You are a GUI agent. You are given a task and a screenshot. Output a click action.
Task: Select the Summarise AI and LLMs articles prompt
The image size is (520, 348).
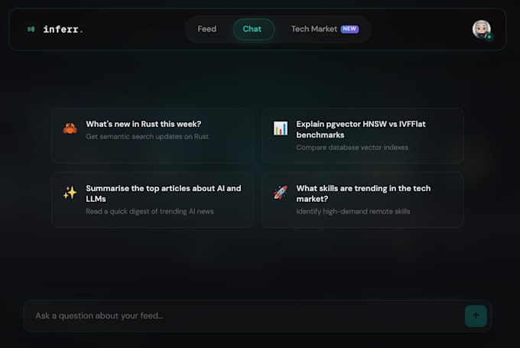coord(152,200)
